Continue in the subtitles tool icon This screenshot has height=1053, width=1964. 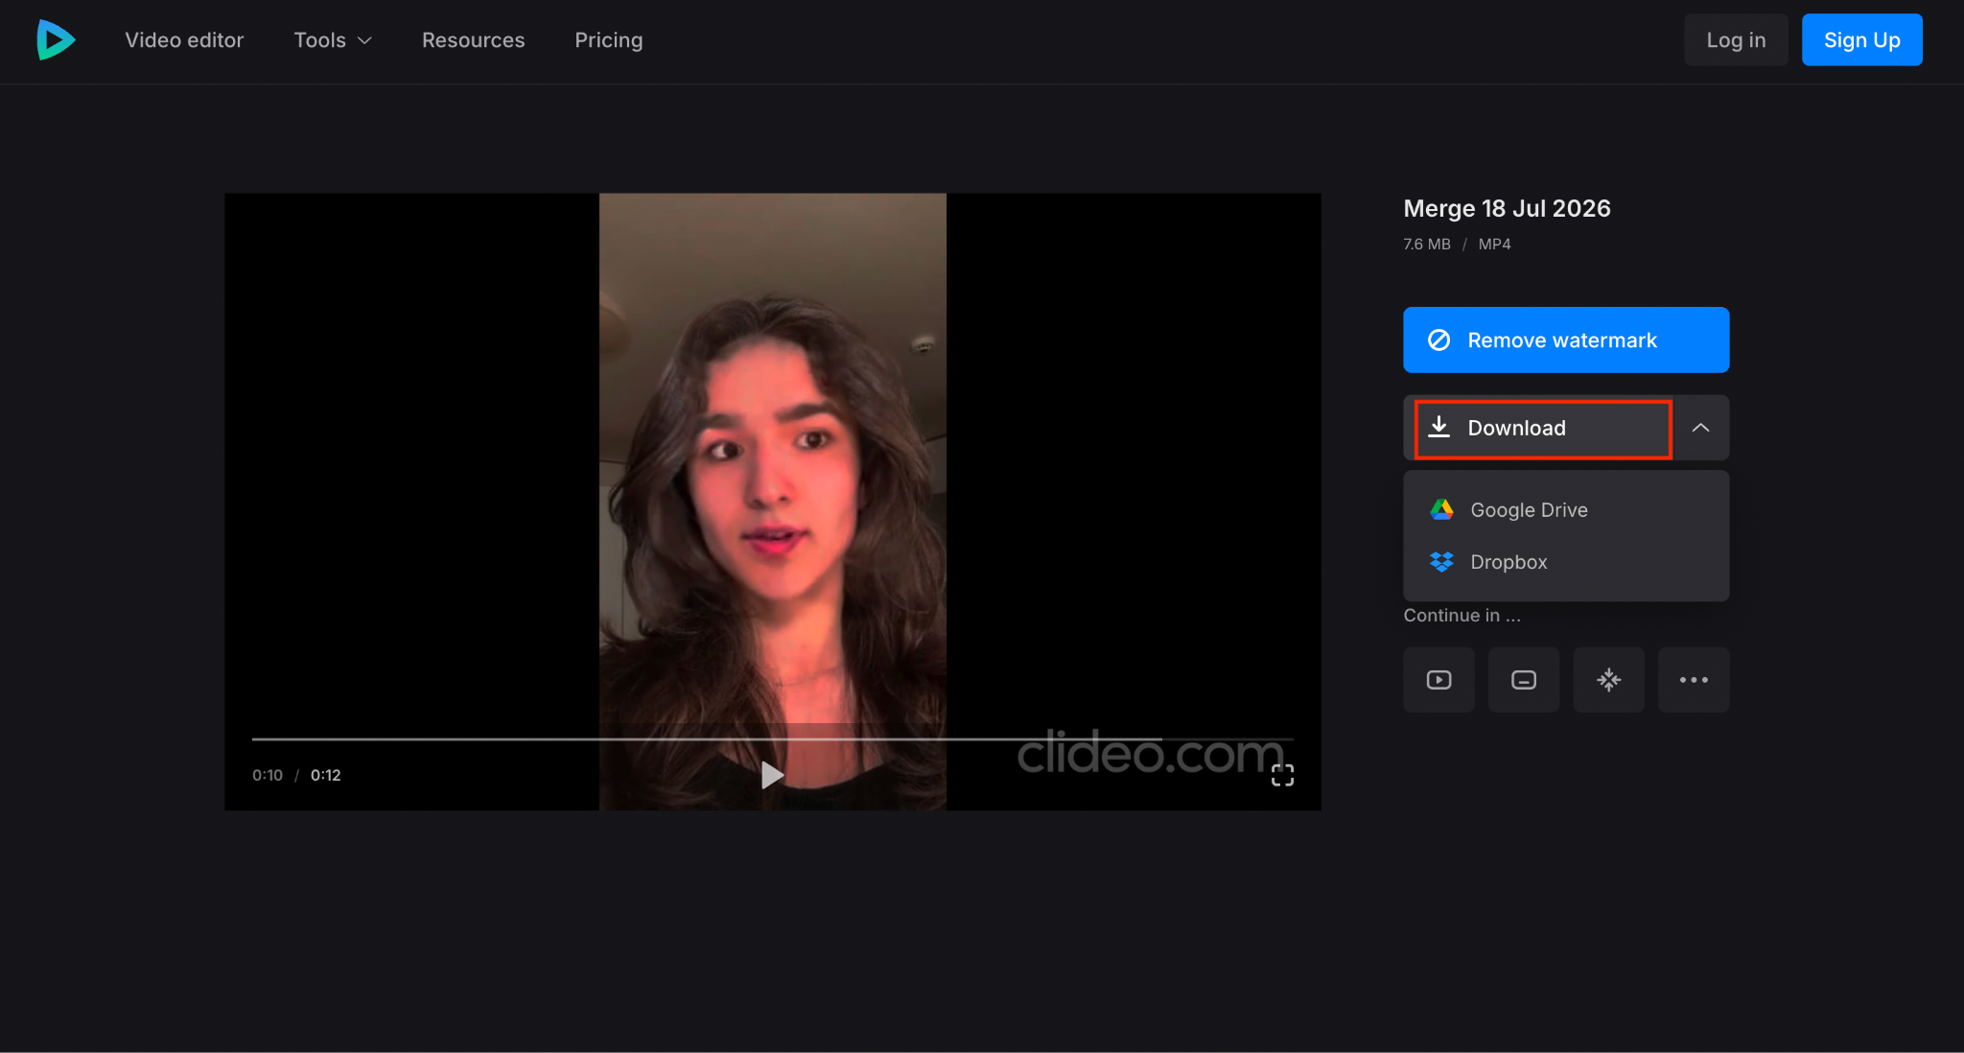point(1524,680)
